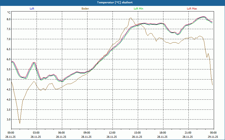Click the '7,5' y-axis value

pyautogui.click(x=9, y=29)
